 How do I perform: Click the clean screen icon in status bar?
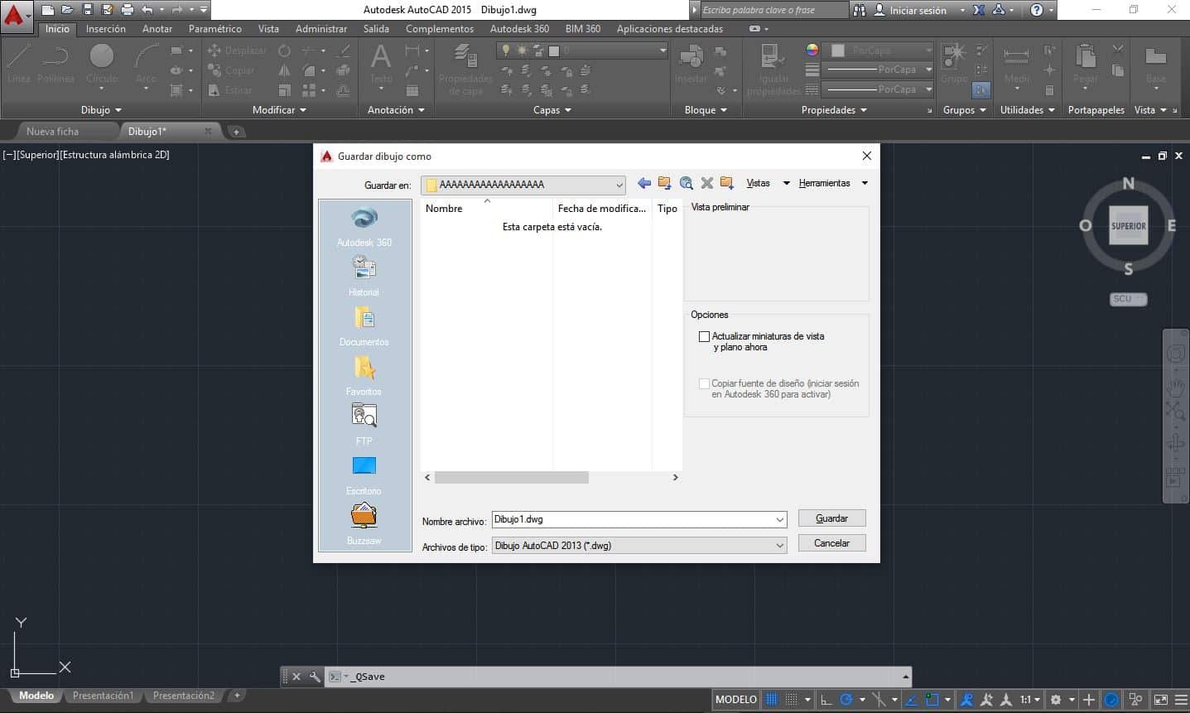tap(1161, 700)
